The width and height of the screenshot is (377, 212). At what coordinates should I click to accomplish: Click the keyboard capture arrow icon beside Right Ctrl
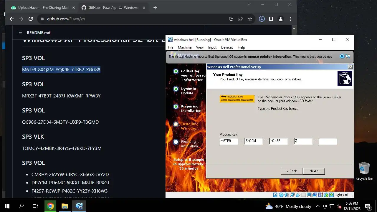click(x=332, y=195)
